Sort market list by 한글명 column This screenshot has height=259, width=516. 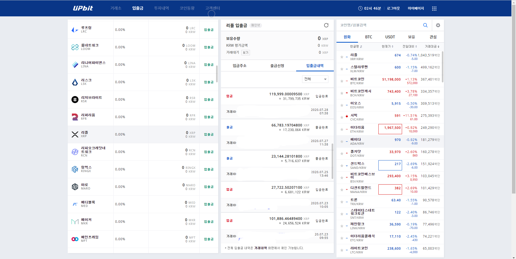click(356, 47)
